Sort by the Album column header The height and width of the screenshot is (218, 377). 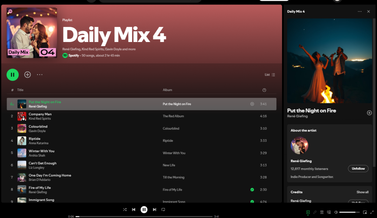pos(168,90)
